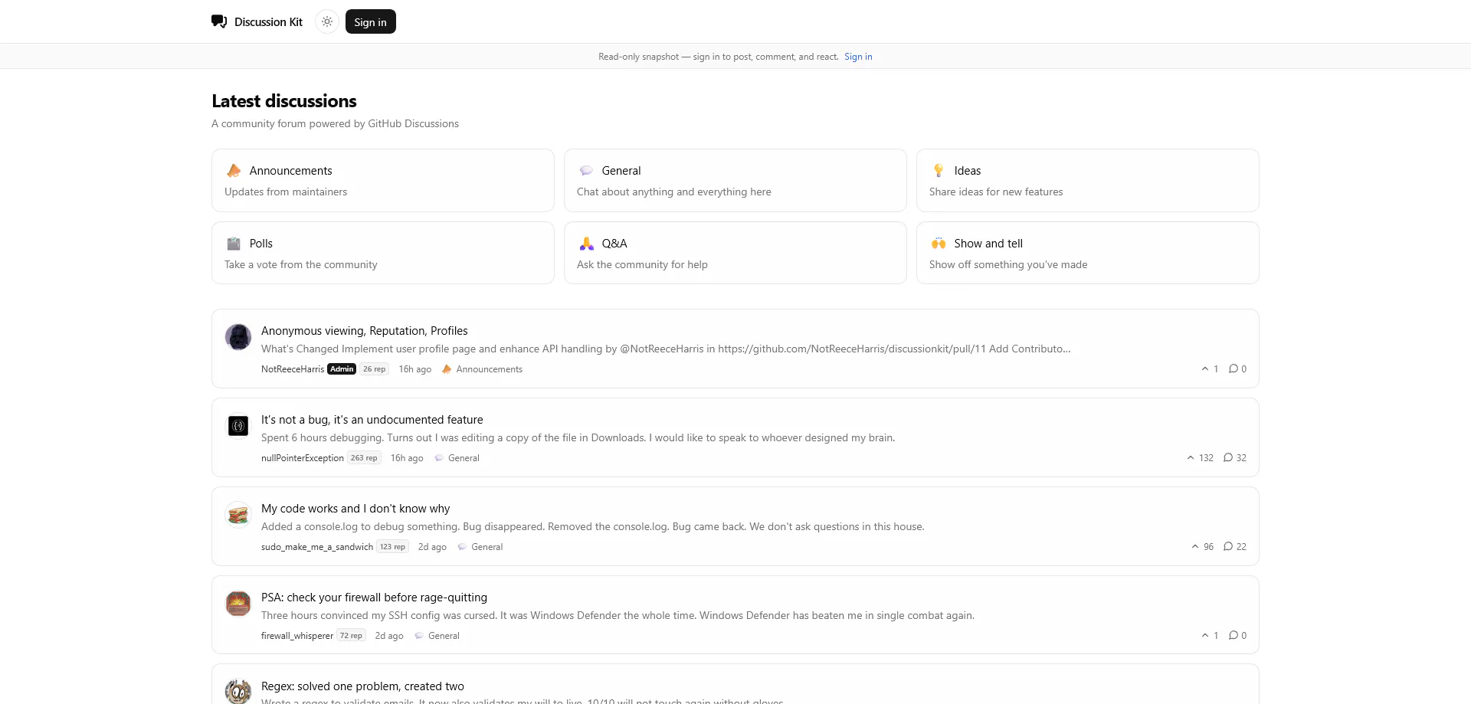Open the Ideas category card
Screen dimensions: 1471x704
point(1088,180)
